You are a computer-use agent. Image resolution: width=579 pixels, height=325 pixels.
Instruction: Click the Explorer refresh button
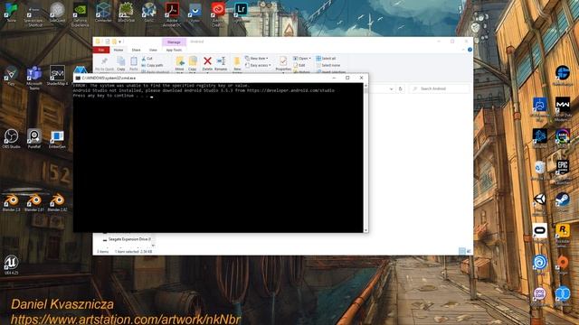(400, 88)
